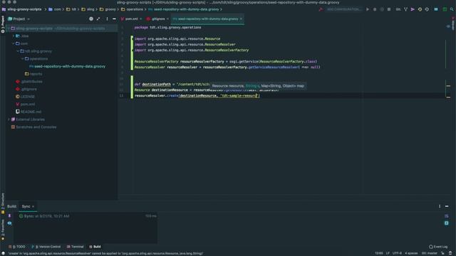Open the run configuration dropdown
The height and width of the screenshot is (256, 456).
[343, 9]
